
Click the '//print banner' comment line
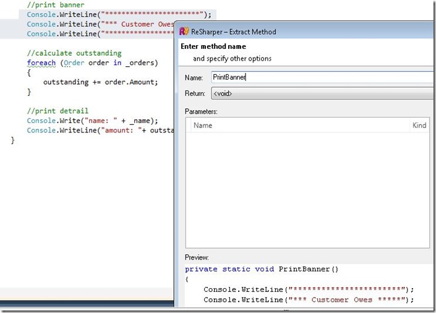click(x=56, y=5)
